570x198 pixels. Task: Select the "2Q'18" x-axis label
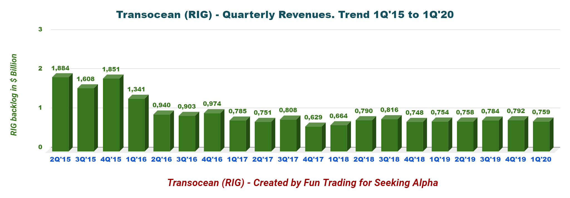(x=364, y=159)
